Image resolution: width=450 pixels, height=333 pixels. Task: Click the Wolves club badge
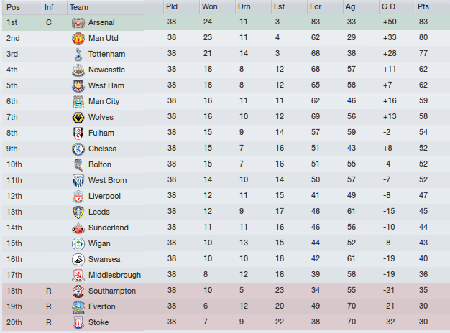click(x=78, y=117)
